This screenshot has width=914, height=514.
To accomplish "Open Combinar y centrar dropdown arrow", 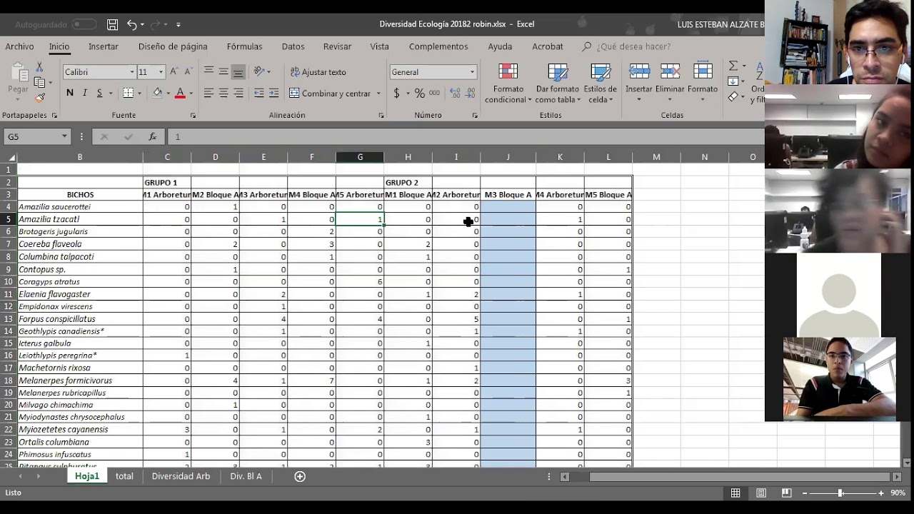I will click(x=378, y=94).
